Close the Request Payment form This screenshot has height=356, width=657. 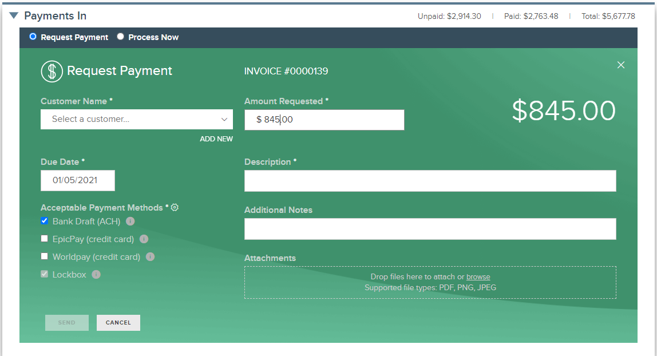click(x=621, y=65)
